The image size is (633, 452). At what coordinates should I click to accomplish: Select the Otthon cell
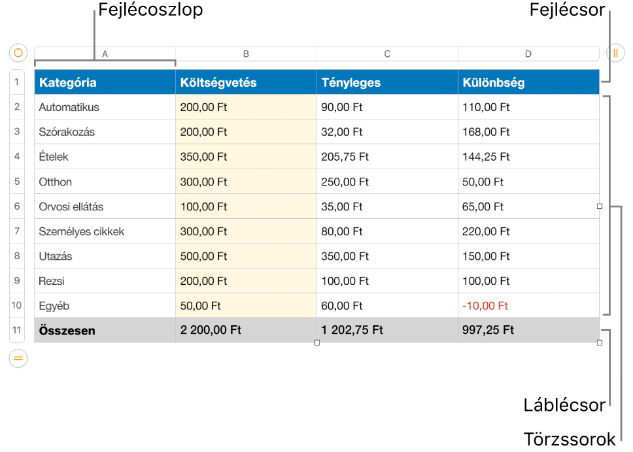click(105, 182)
